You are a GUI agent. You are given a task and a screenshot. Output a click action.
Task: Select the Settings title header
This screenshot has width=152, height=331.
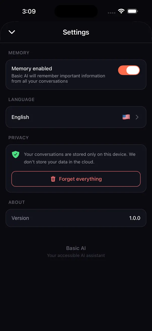point(76,32)
